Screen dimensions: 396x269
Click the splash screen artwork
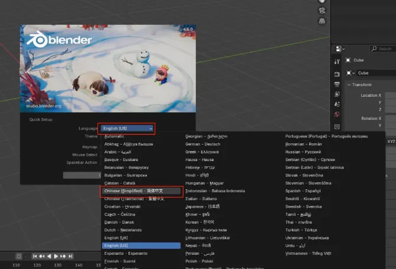coord(108,68)
